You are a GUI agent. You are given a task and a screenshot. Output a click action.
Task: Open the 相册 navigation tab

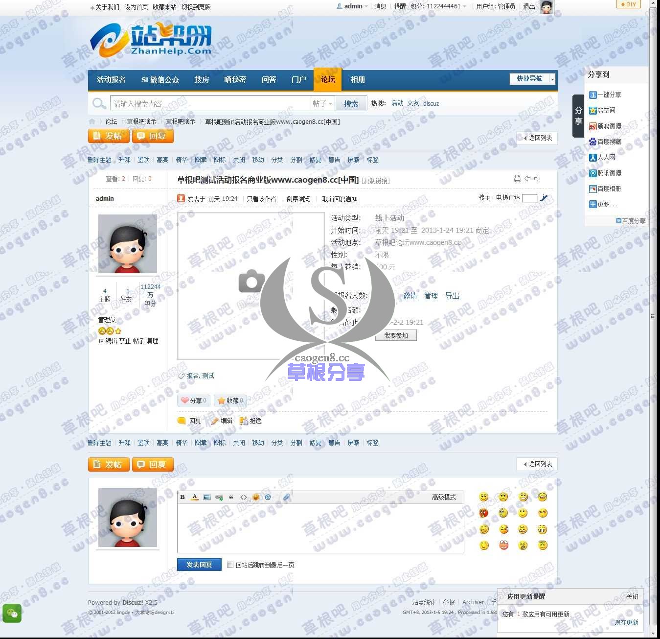(358, 79)
